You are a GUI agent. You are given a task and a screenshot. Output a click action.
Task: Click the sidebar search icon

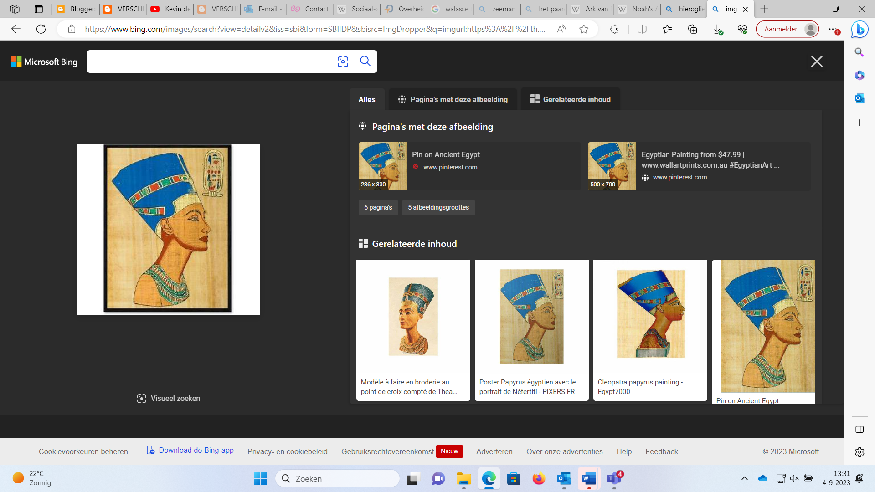(x=860, y=52)
